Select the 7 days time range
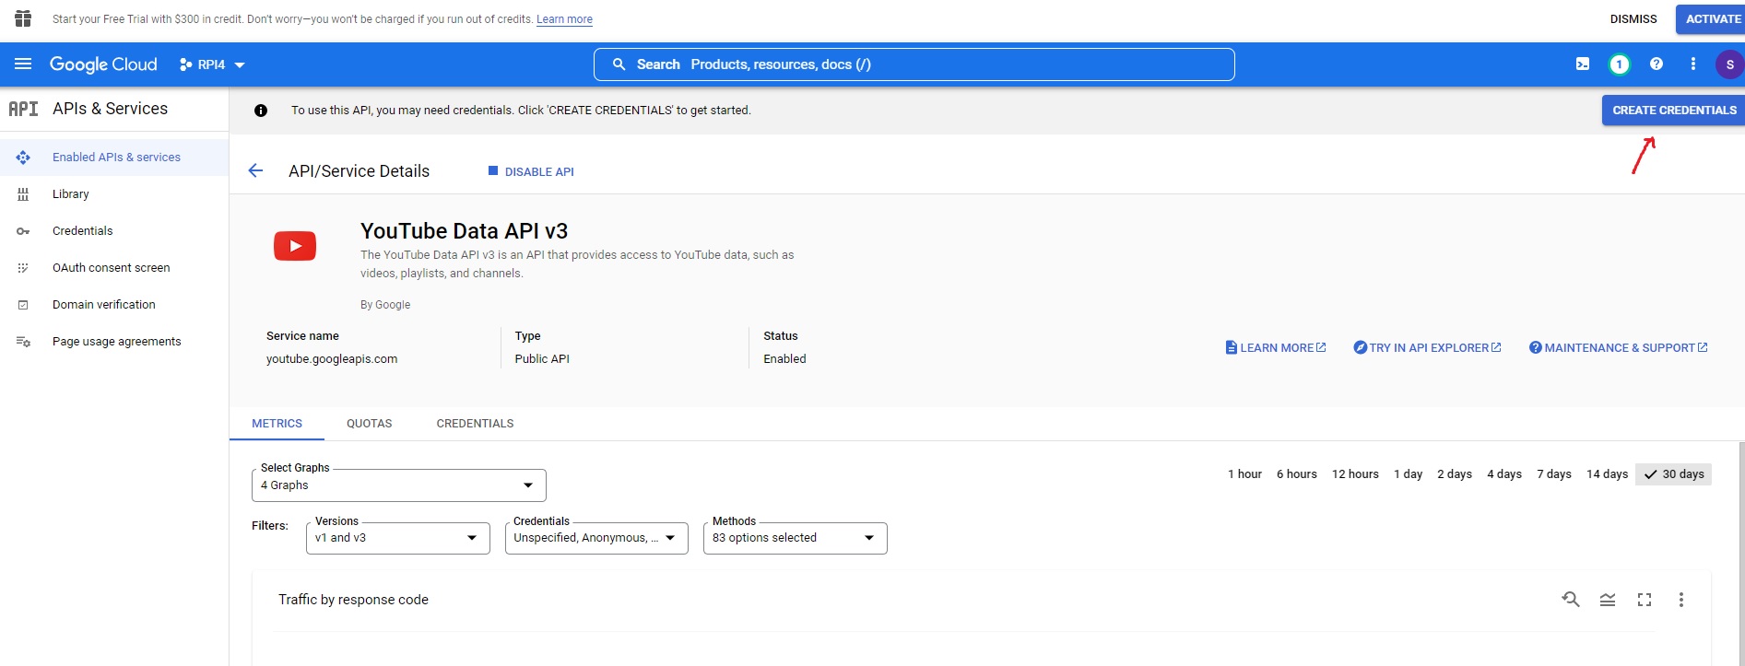This screenshot has width=1745, height=666. 1554,474
